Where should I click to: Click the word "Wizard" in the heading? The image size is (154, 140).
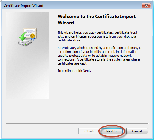[x=66, y=23]
